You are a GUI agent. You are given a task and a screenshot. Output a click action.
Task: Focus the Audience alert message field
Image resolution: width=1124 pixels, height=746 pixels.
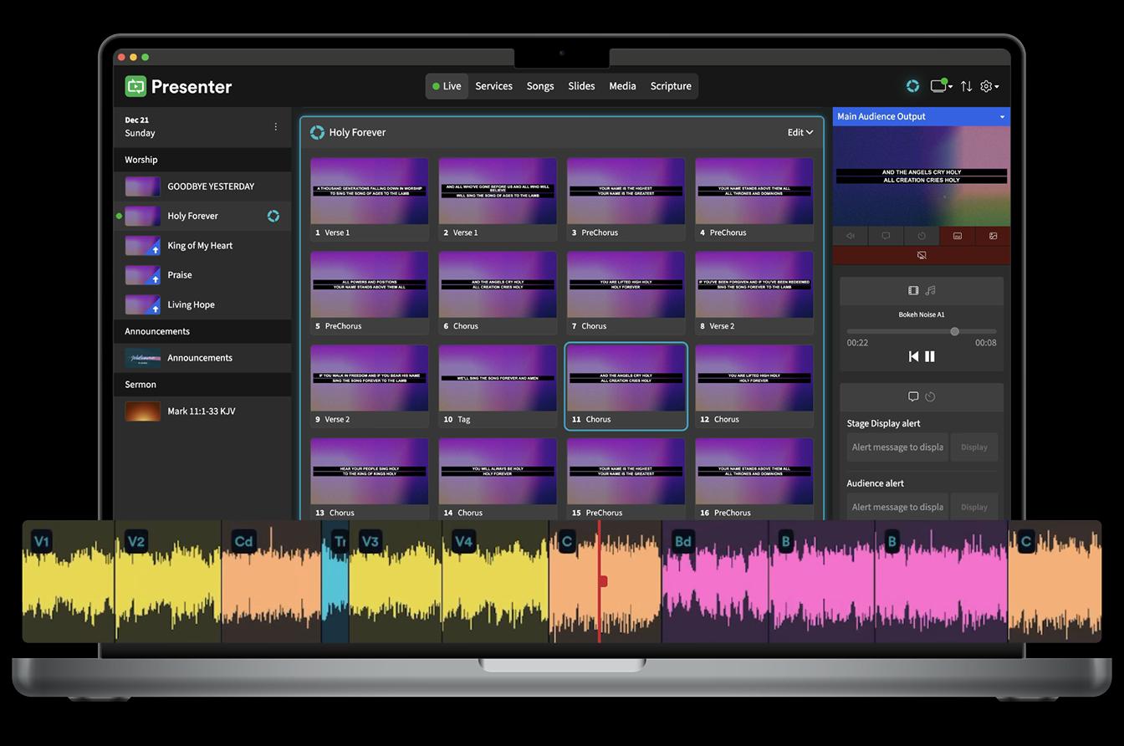[897, 507]
